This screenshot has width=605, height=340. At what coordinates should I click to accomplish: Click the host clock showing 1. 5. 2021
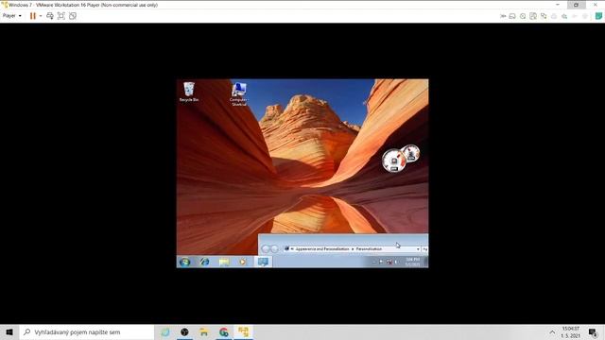(570, 331)
